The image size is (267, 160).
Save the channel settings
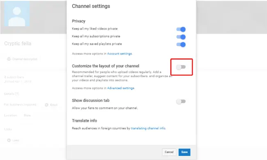184,152
